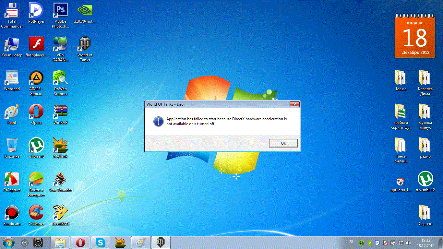This screenshot has width=443, height=249.
Task: Select the Dr.Web Scanner desktop icon
Action: [61, 83]
